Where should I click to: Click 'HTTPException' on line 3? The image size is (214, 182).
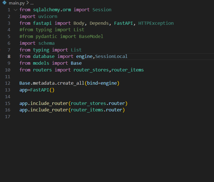pyautogui.click(x=156, y=23)
